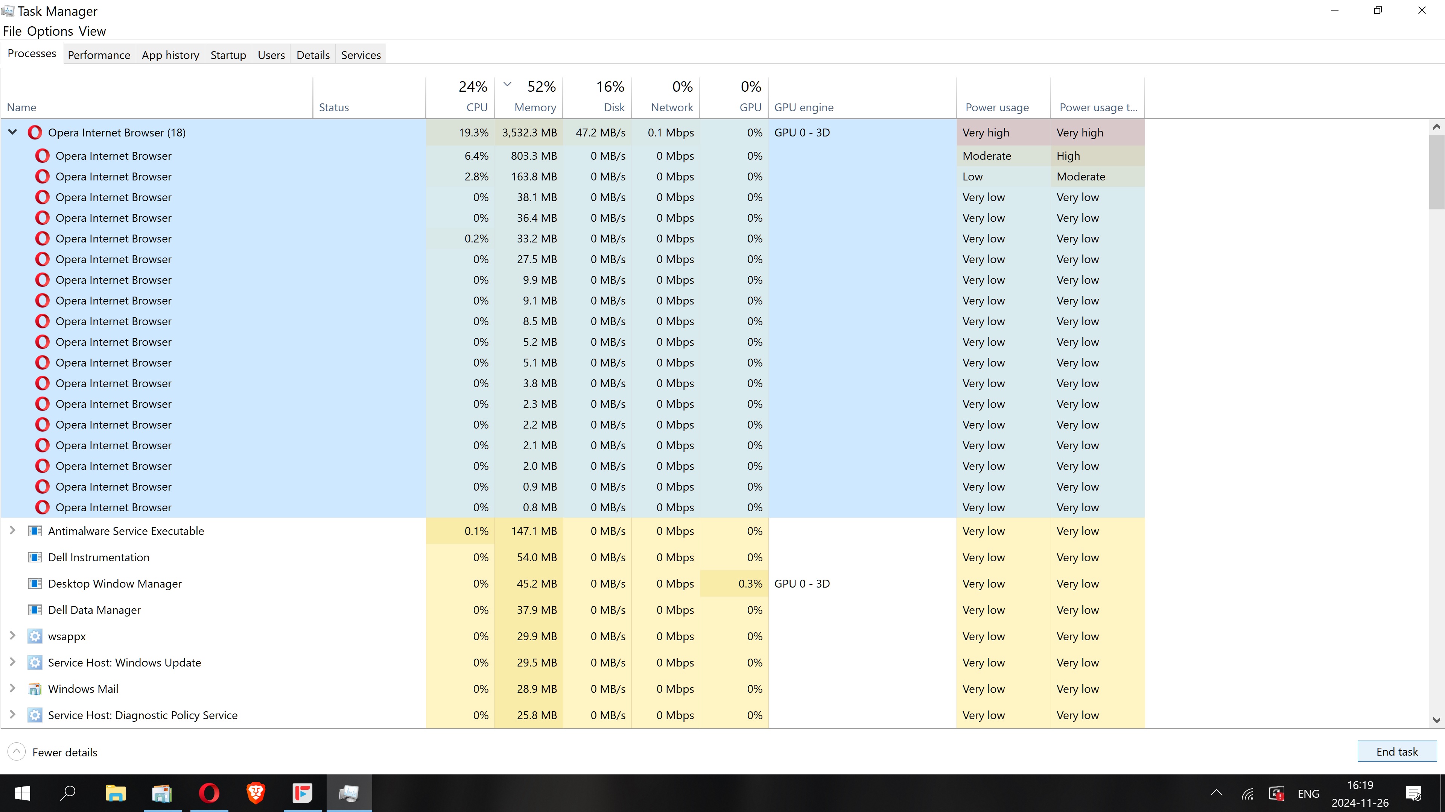Viewport: 1445px width, 812px height.
Task: Show hidden system tray icons
Action: click(1216, 793)
